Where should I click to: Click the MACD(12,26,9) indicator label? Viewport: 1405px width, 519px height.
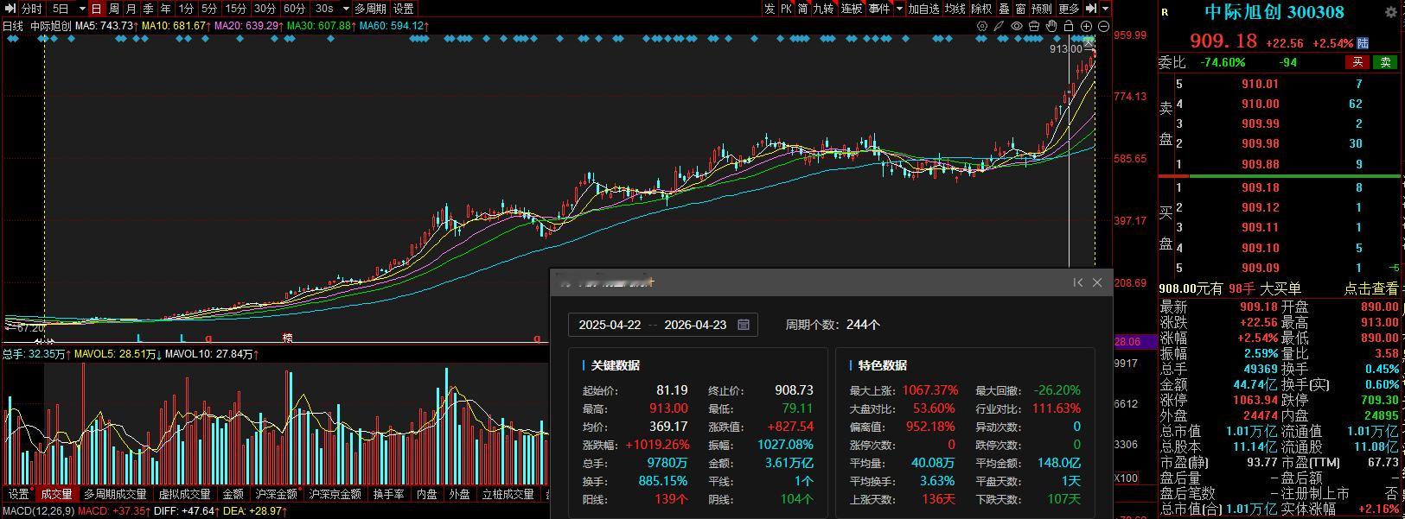coord(38,511)
